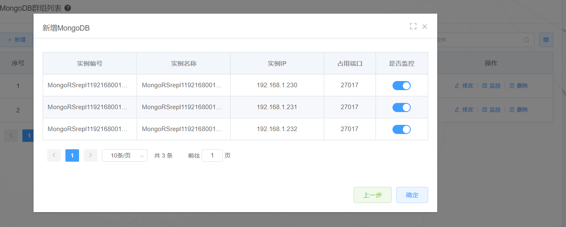This screenshot has height=227, width=566.
Task: Go to previous page in dialog pagination
Action: pos(54,155)
